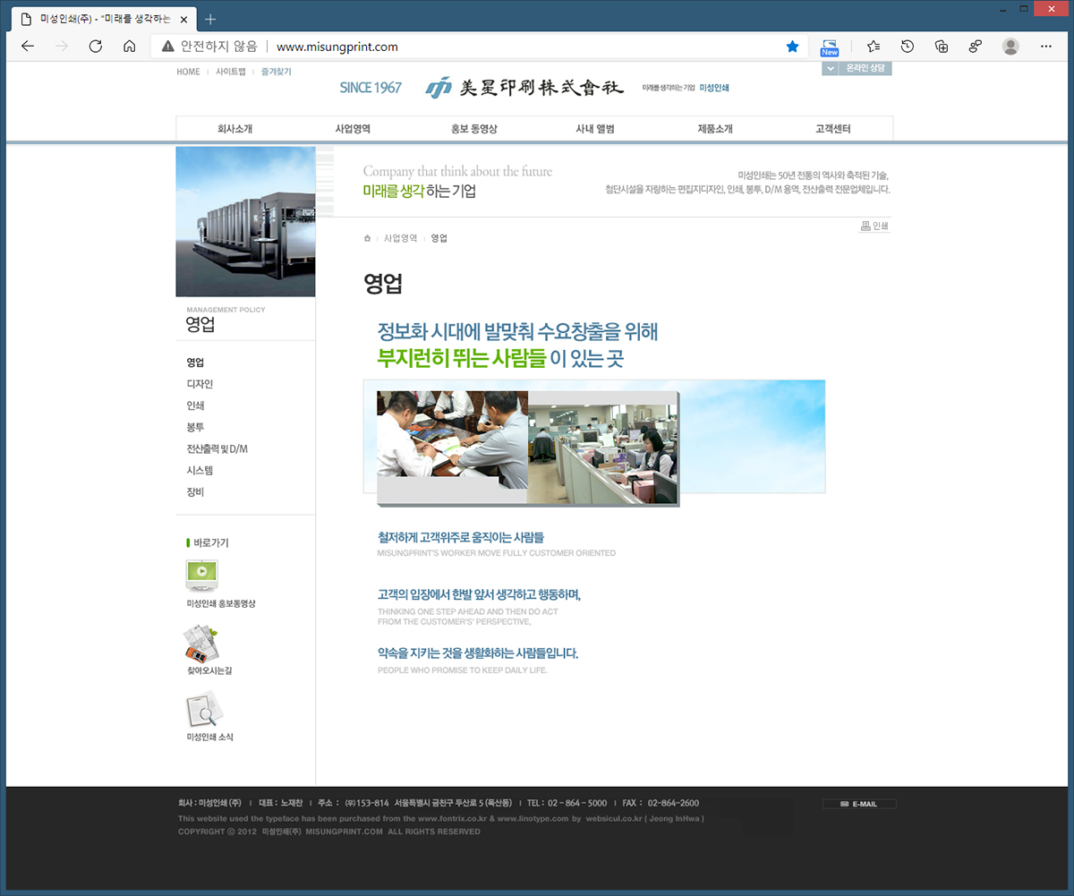This screenshot has height=896, width=1074.
Task: Reload the page with the refresh icon
Action: click(x=96, y=47)
